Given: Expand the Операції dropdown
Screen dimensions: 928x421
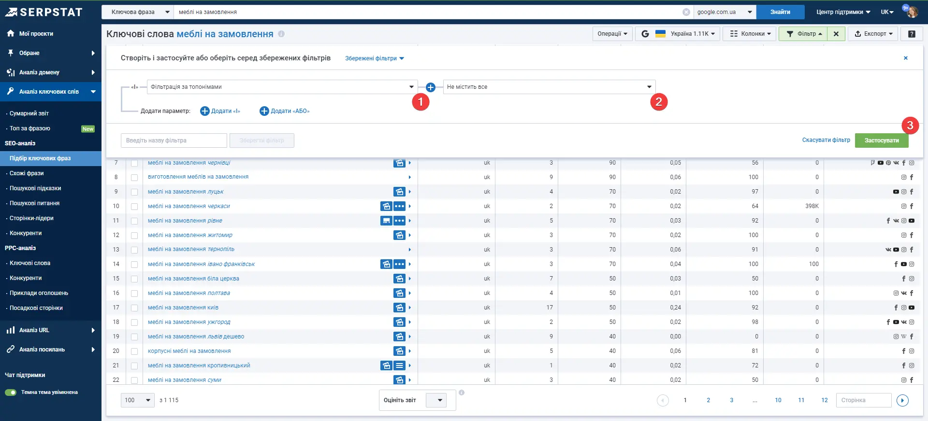Looking at the screenshot, I should (612, 34).
